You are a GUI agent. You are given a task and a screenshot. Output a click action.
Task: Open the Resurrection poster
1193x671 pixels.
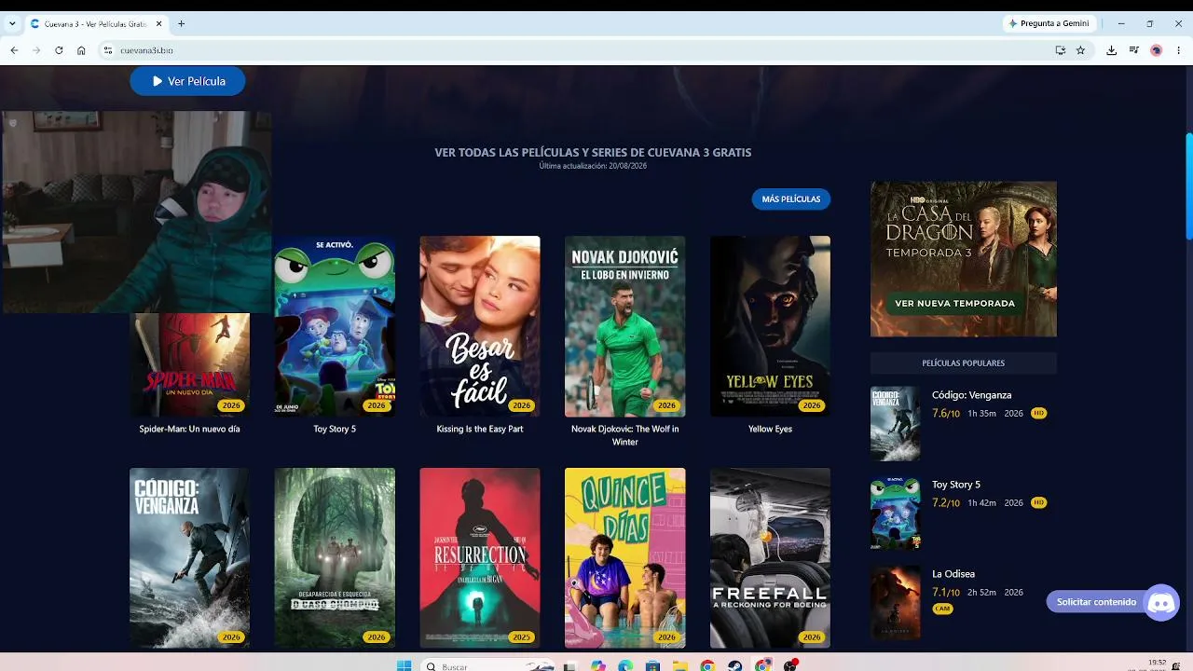(480, 557)
